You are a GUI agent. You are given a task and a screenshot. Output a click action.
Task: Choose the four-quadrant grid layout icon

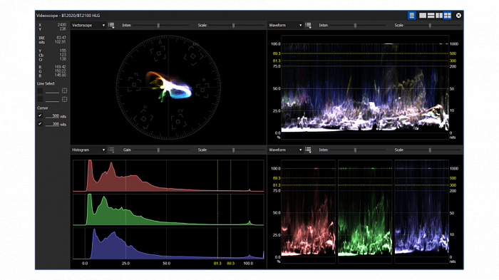point(448,15)
